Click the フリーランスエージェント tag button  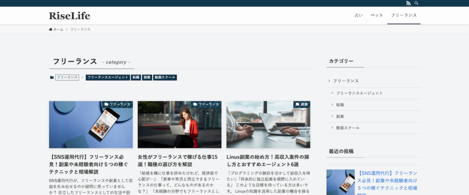[x=107, y=77]
